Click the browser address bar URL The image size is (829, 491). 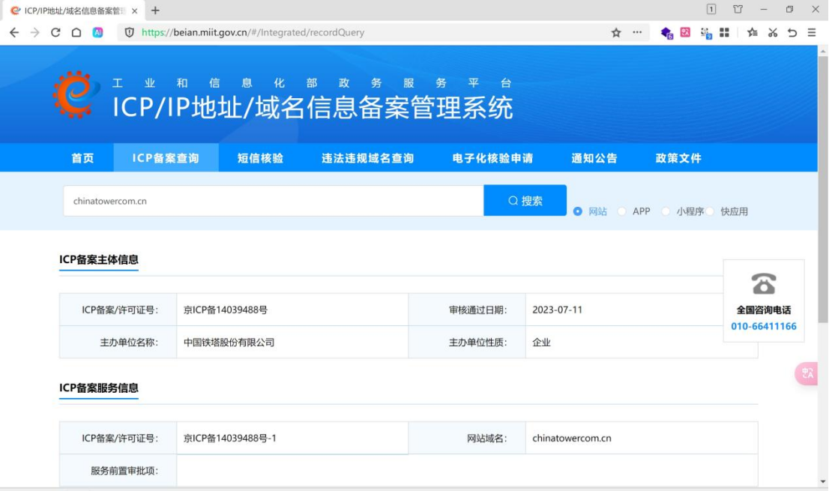(253, 33)
